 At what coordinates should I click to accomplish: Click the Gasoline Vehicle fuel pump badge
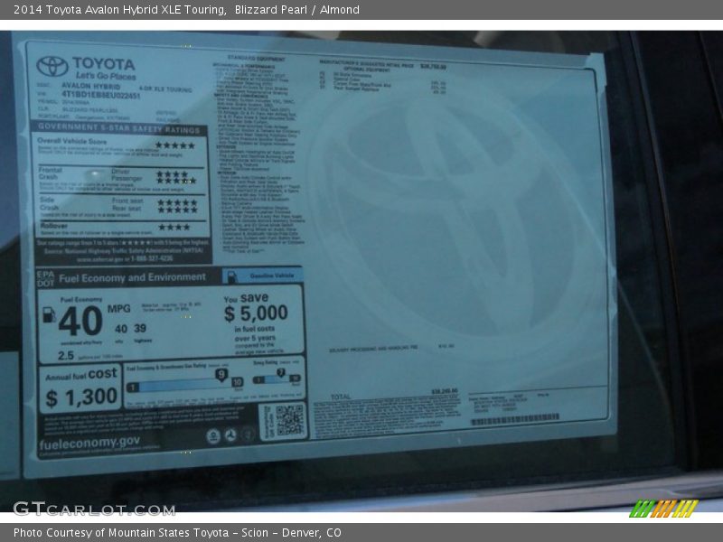232,276
